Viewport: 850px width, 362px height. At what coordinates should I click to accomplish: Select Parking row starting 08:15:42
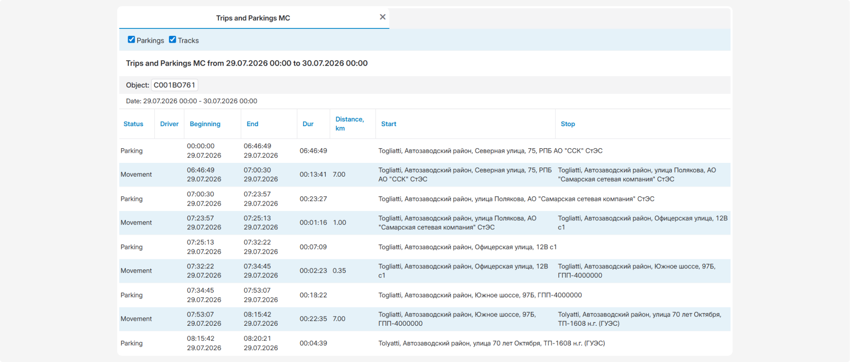tap(425, 343)
